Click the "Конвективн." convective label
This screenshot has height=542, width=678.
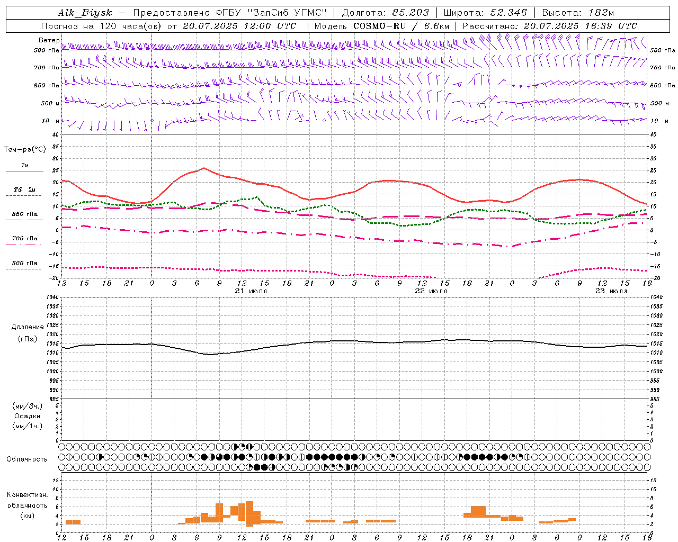coord(27,495)
